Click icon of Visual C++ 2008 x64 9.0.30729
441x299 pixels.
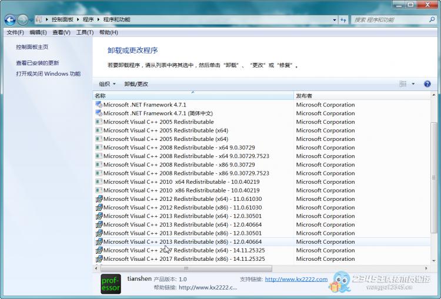[x=99, y=147]
